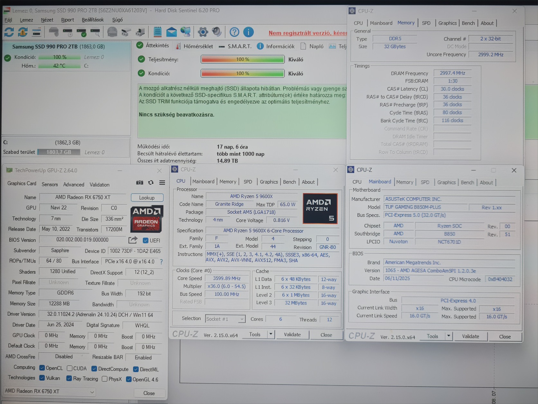
Task: Click the Tools button in the CPU-Z processor window
Action: [x=255, y=334]
